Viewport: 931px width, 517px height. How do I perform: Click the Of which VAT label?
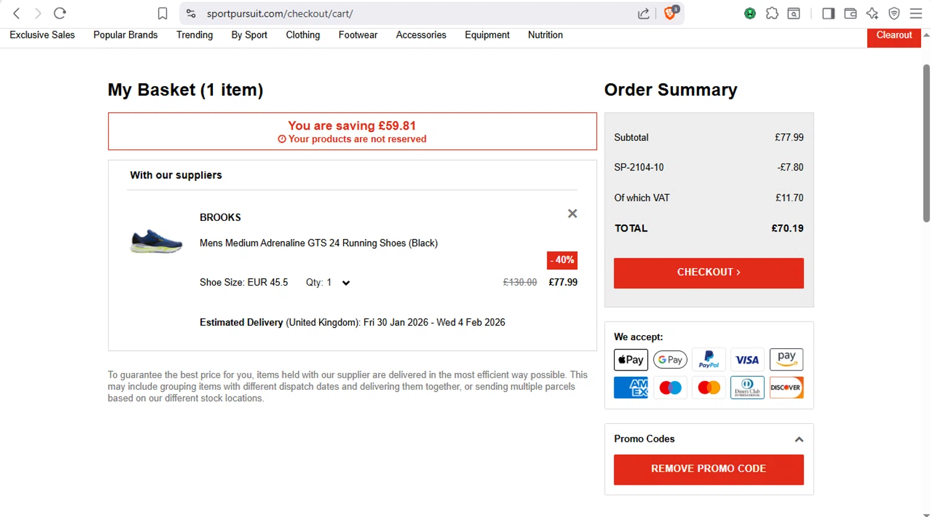(x=642, y=198)
